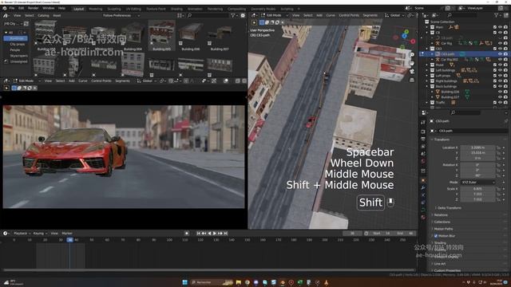Toggle the Motion Blur checkbox
The width and height of the screenshot is (511, 287).
click(x=436, y=236)
